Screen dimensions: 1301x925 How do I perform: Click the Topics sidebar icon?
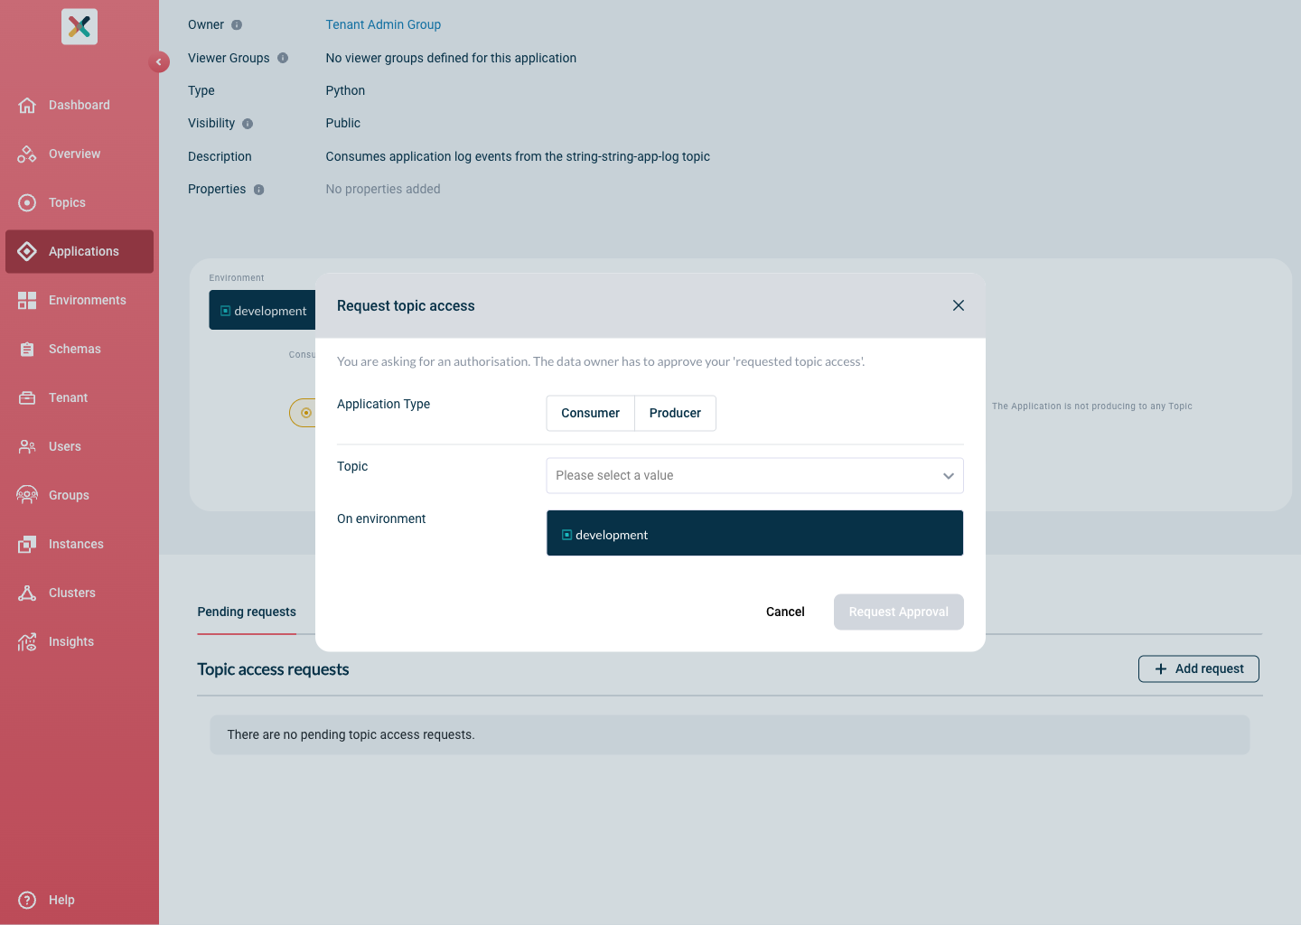(27, 202)
